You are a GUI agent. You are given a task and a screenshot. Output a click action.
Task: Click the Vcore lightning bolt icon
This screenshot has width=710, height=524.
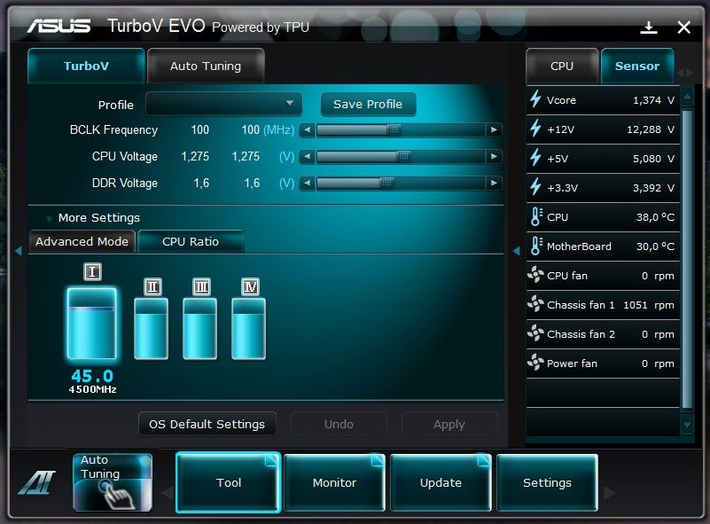(x=535, y=99)
